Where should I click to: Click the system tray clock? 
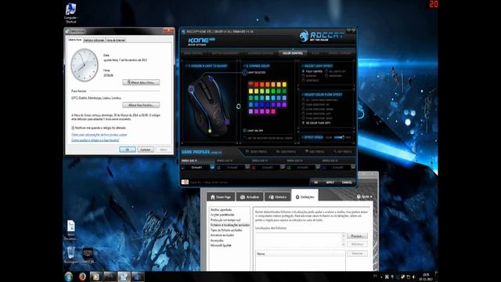coord(426,277)
